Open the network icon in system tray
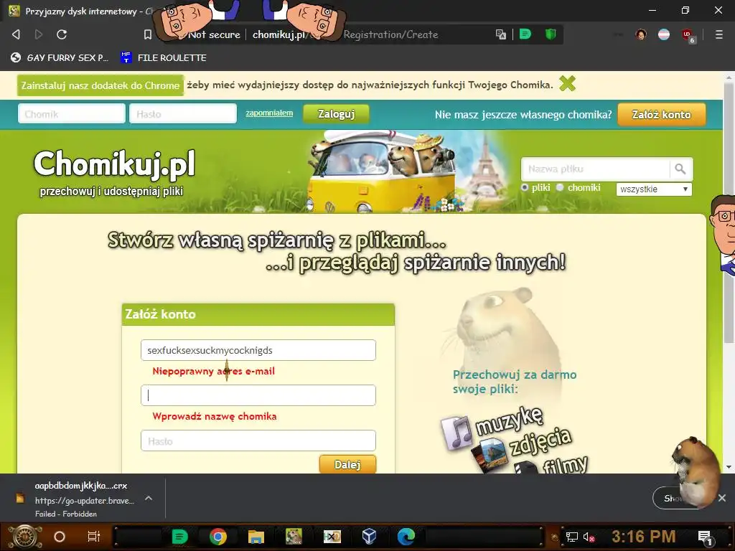The image size is (735, 551). [x=572, y=537]
